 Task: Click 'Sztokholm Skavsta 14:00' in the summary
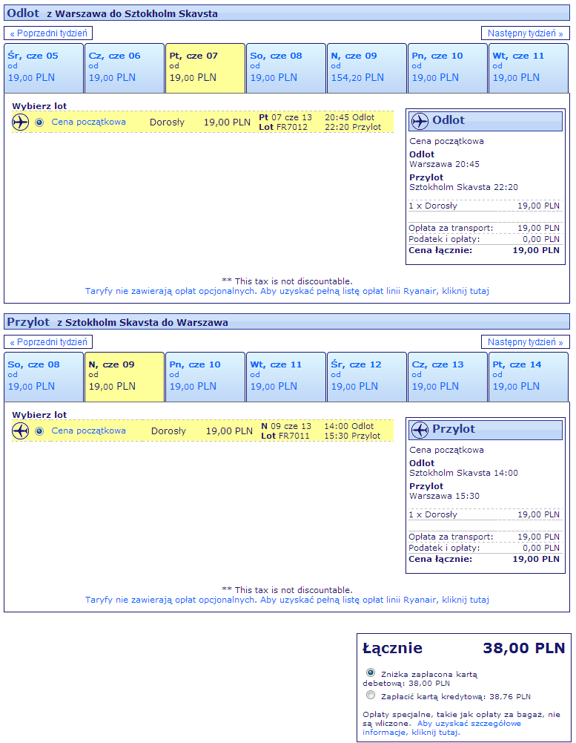pos(463,474)
